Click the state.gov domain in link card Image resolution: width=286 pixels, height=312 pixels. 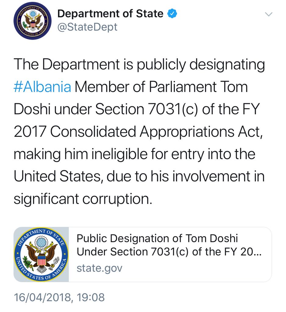click(99, 268)
